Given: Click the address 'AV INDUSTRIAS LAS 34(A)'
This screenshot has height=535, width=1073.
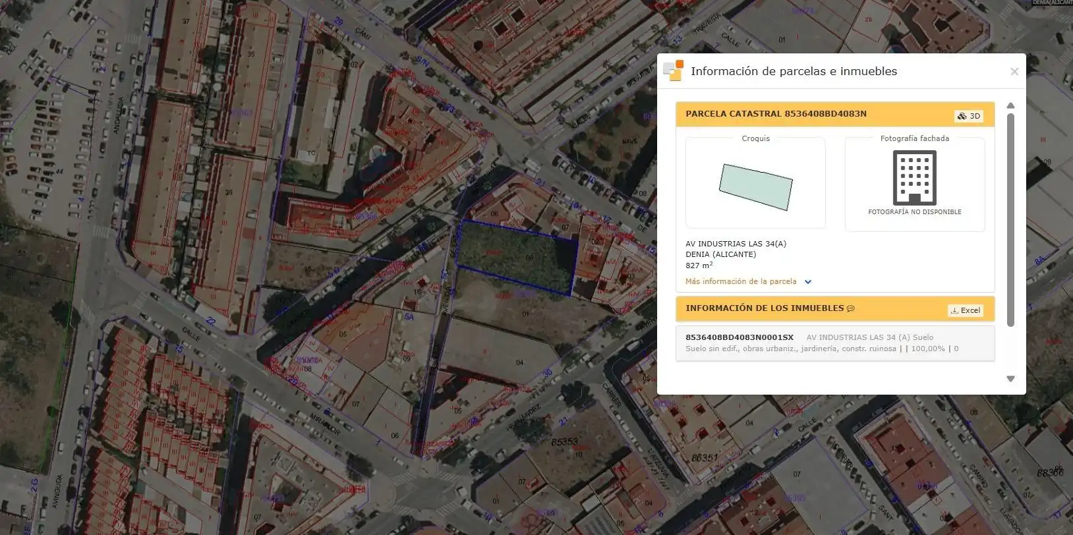Looking at the screenshot, I should (x=736, y=244).
